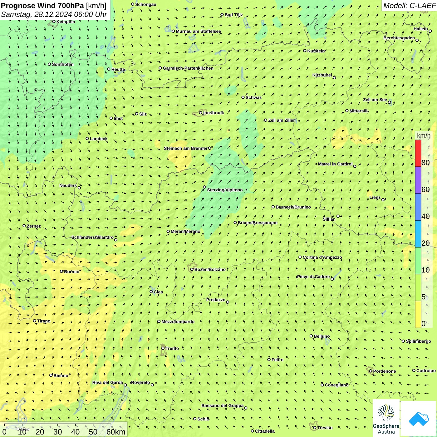
Task: Click the Trento city marker
Action: pyautogui.click(x=163, y=348)
